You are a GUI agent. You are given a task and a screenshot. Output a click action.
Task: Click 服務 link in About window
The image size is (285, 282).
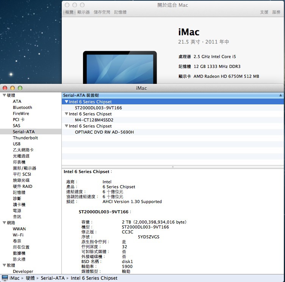276,12
